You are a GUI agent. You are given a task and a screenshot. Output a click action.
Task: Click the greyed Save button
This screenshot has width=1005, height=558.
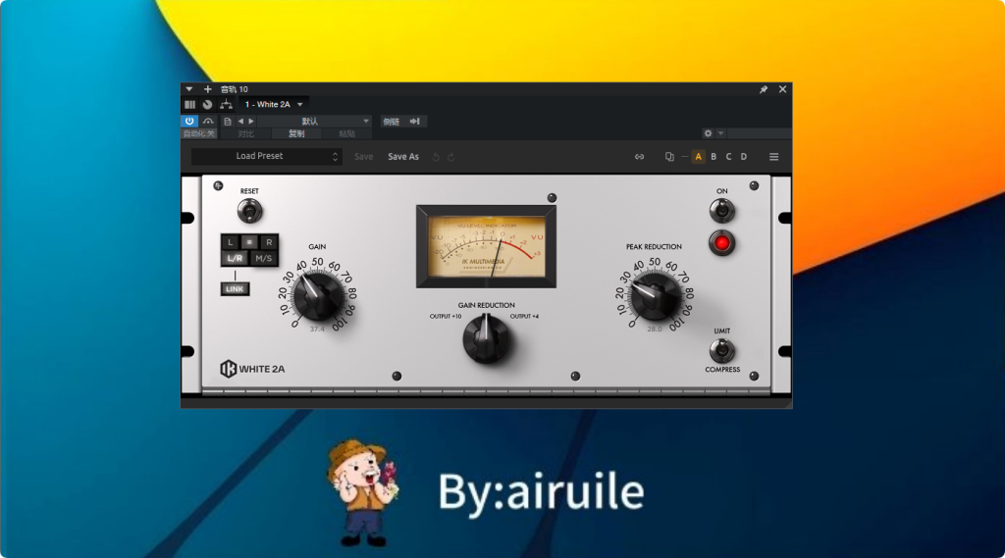363,156
